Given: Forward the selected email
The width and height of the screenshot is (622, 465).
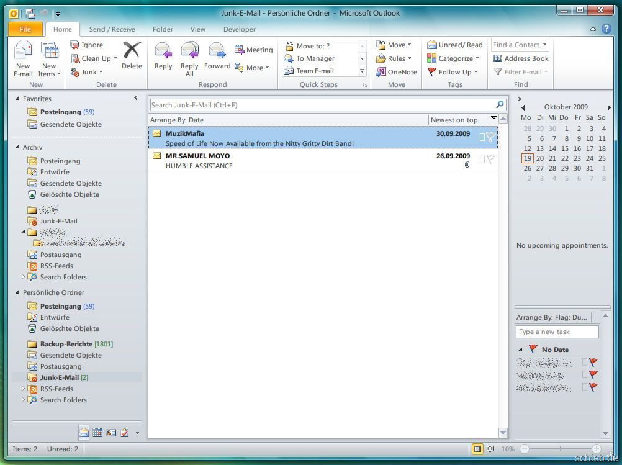Looking at the screenshot, I should pos(217,56).
